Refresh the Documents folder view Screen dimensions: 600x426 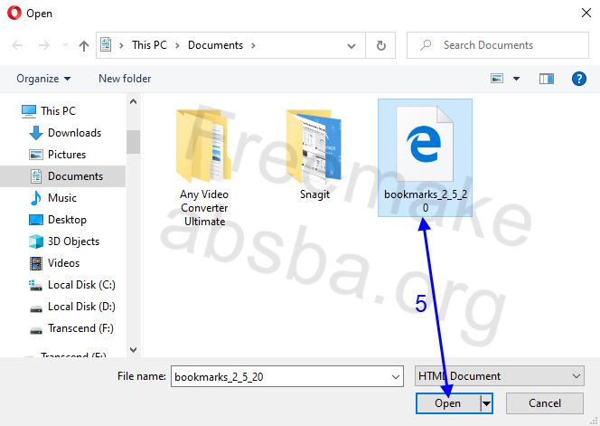tap(380, 45)
